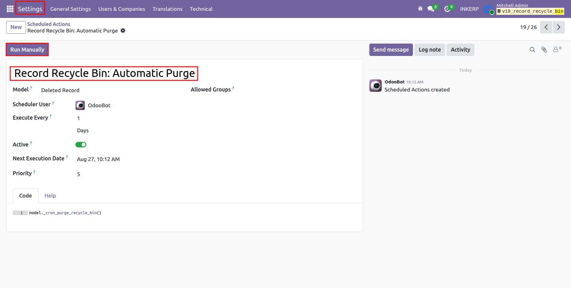The height and width of the screenshot is (288, 571).
Task: Click Priority help question mark
Action: point(34,172)
